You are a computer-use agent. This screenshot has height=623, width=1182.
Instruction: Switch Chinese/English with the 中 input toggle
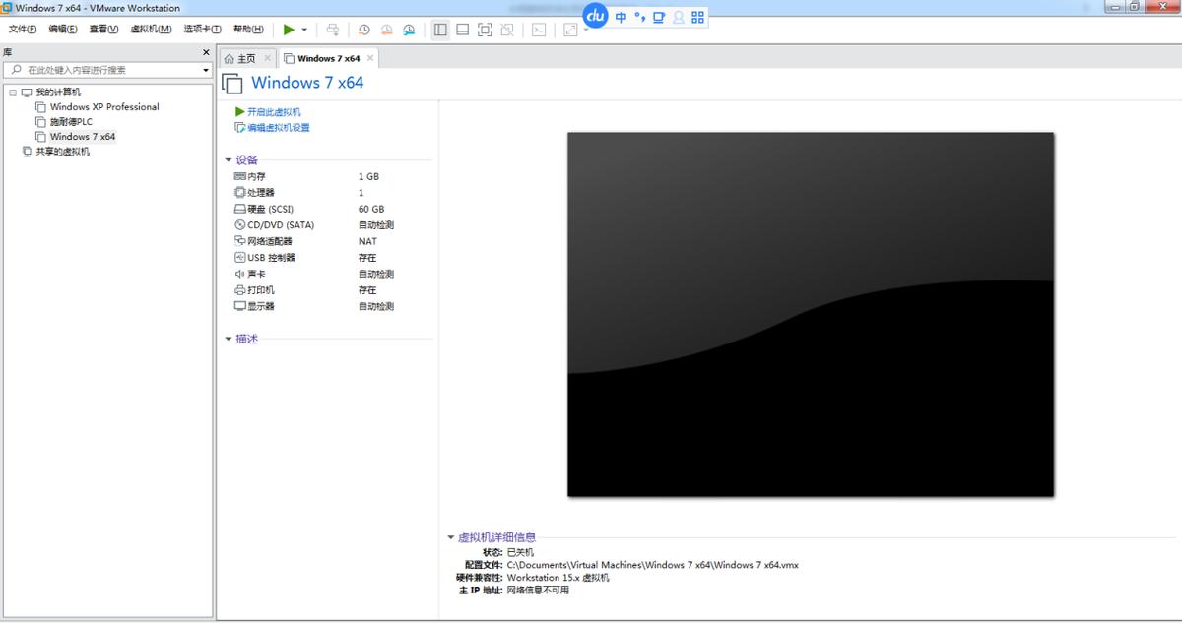620,17
